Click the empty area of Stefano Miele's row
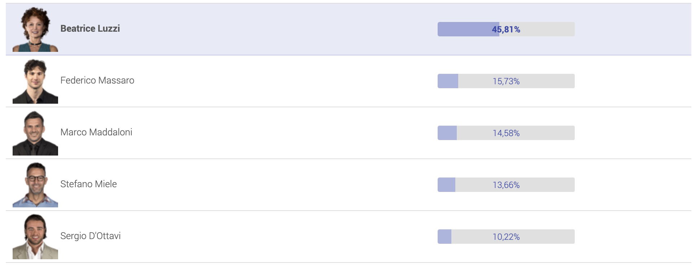Viewport: 692px width, 265px height. pos(278,185)
